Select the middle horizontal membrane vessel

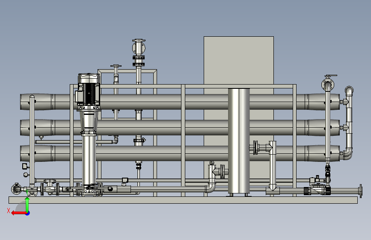[x=180, y=128]
